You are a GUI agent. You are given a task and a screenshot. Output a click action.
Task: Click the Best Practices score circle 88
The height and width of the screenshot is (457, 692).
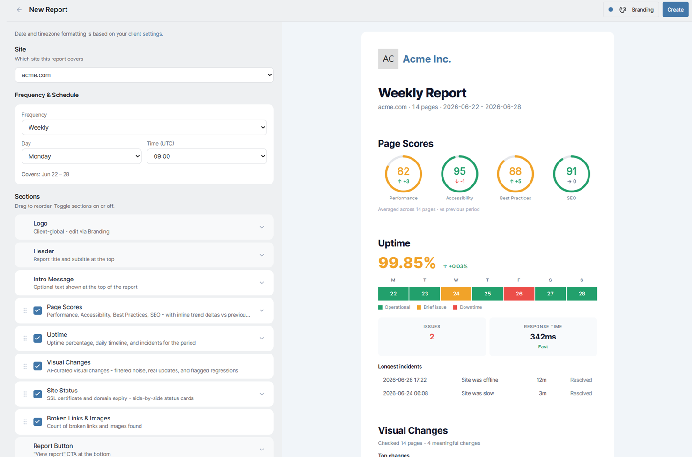[x=515, y=174]
